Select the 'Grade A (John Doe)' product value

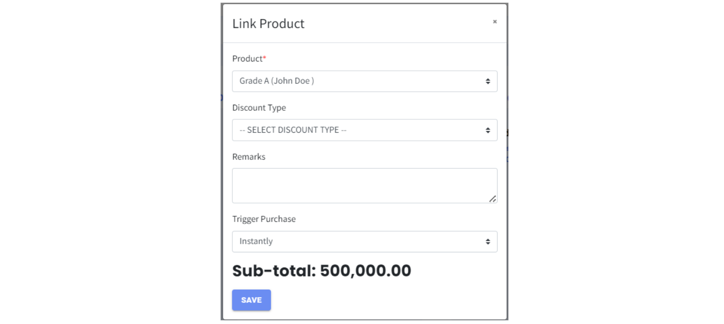(x=276, y=81)
